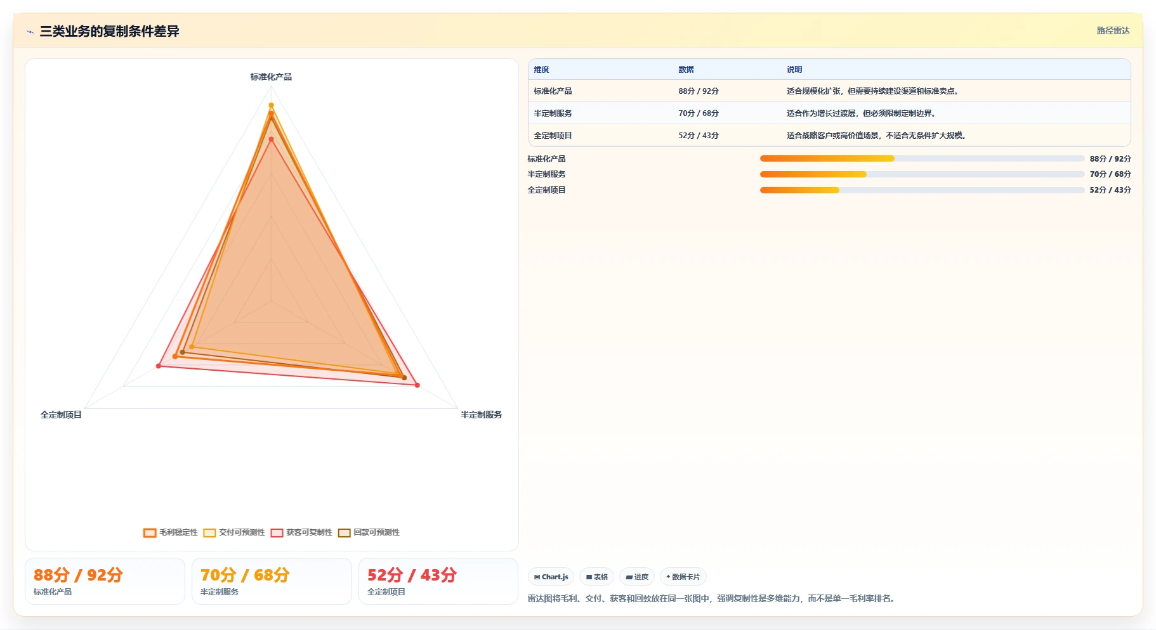
Task: Select the 52分 / 43分 data card
Action: (x=438, y=581)
